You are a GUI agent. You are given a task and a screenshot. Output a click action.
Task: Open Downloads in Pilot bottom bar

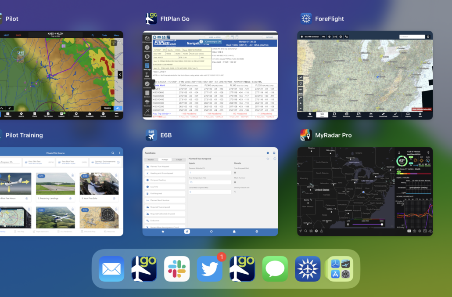[x=90, y=115]
